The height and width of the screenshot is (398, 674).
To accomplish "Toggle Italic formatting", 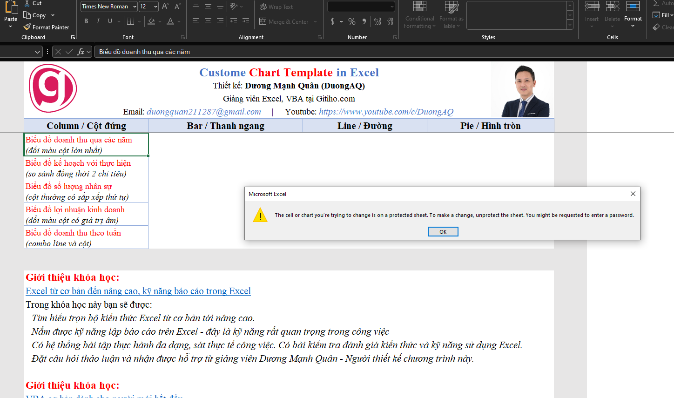I will click(98, 21).
